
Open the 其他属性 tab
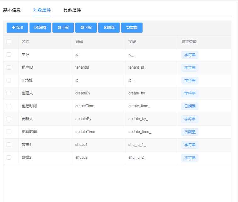(x=72, y=10)
